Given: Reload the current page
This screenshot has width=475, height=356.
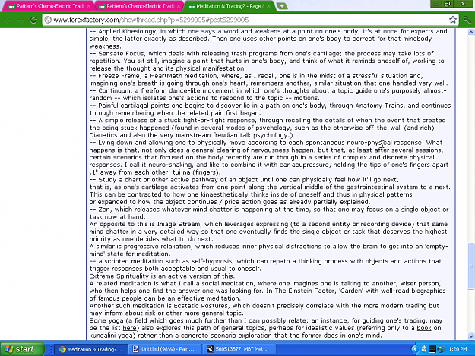Looking at the screenshot, I should click(x=33, y=20).
